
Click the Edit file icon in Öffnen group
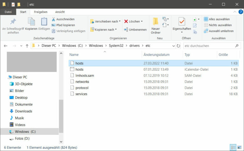pyautogui.click(x=195, y=25)
